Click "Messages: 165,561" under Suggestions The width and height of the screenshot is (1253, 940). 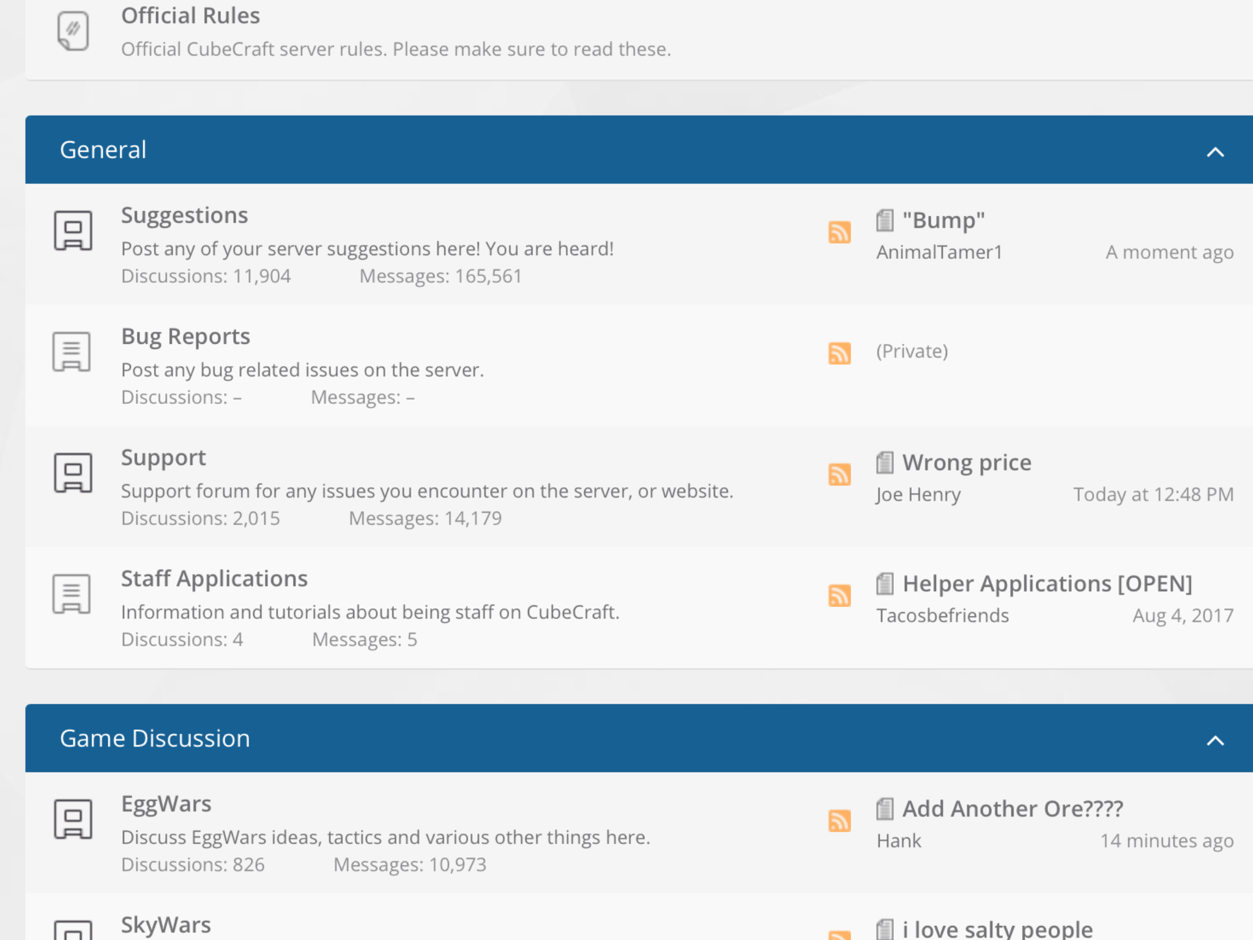point(441,277)
